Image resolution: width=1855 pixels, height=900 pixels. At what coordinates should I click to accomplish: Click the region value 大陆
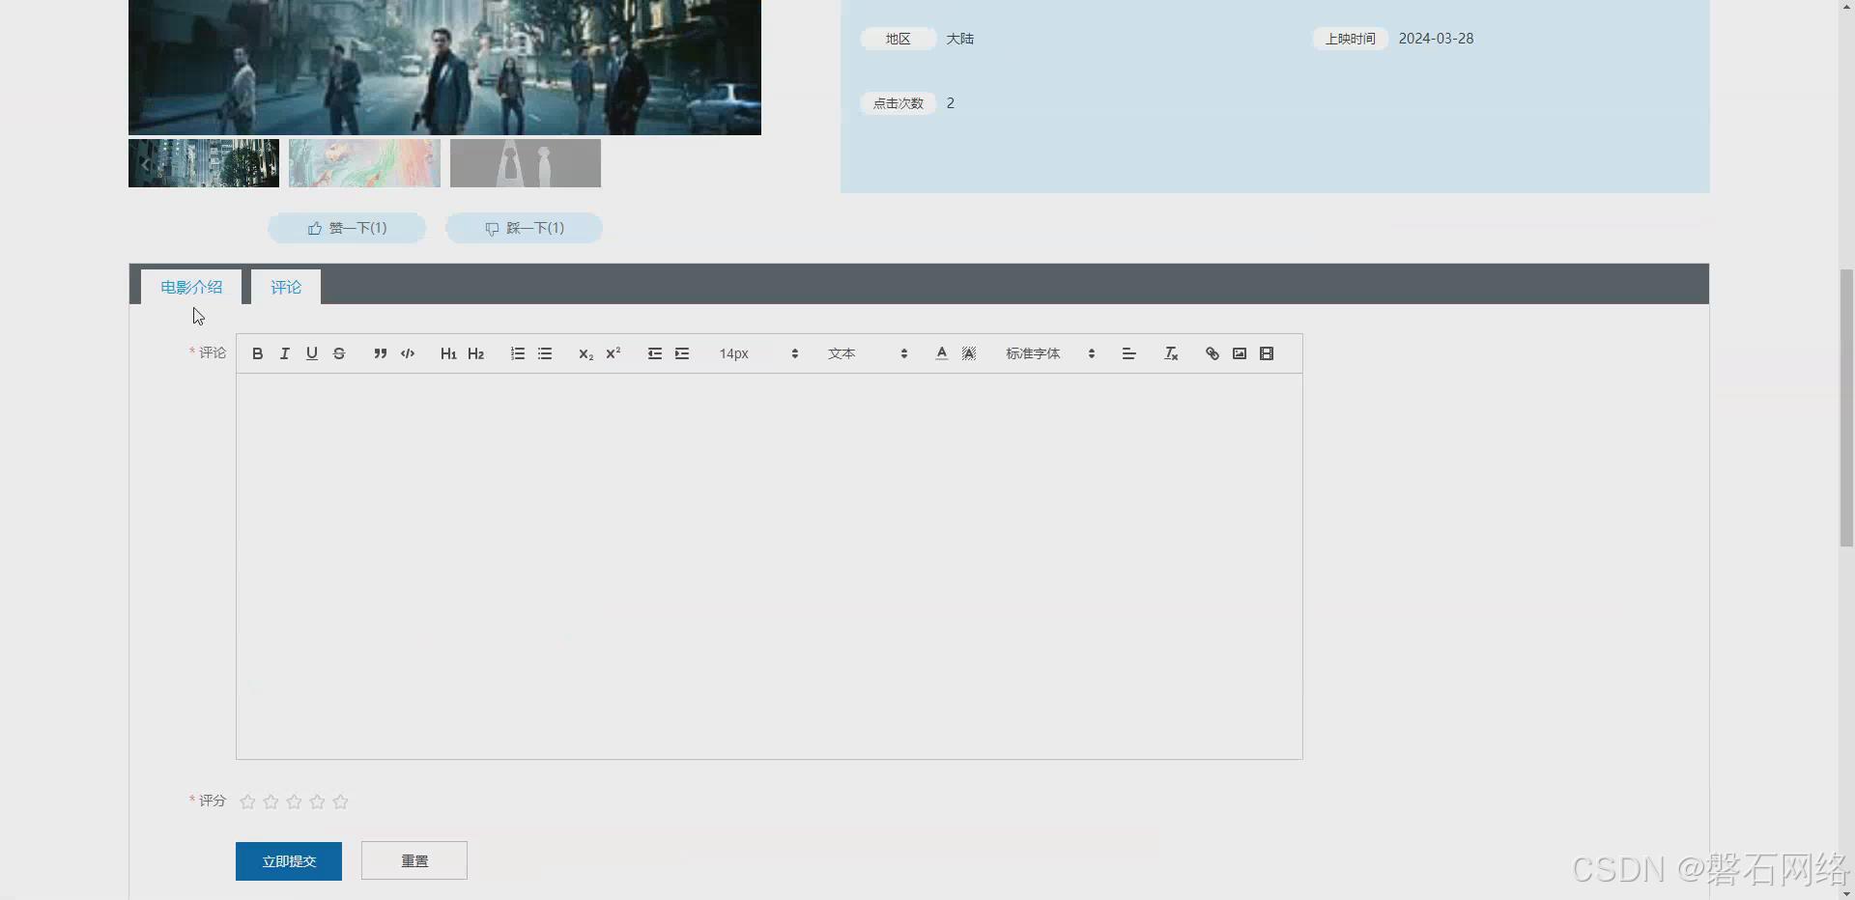point(959,39)
